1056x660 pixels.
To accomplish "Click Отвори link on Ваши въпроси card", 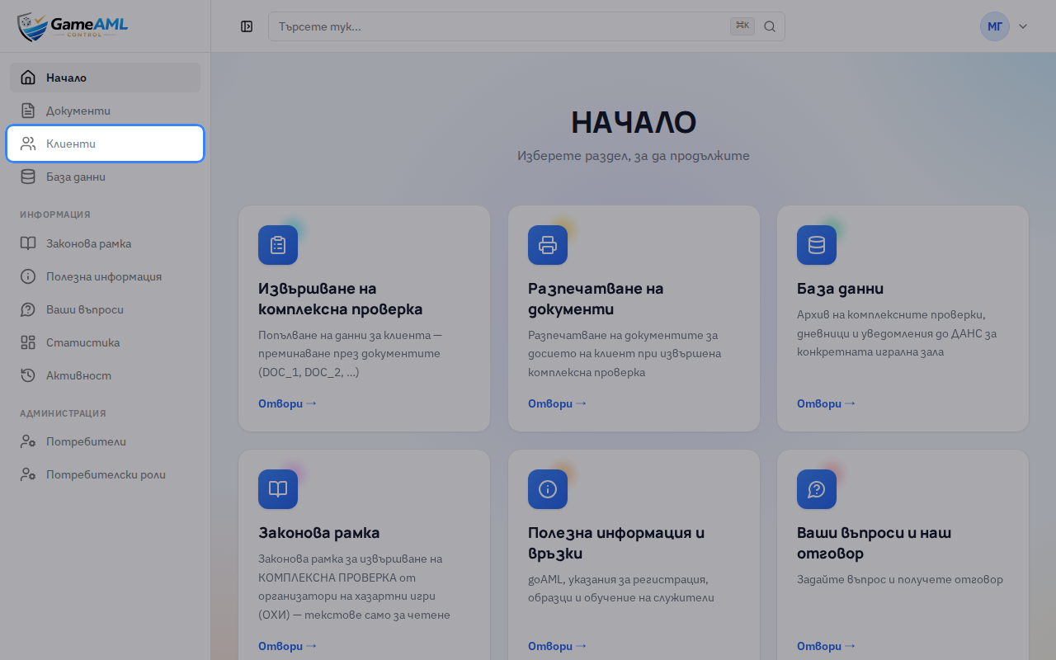I will click(826, 646).
